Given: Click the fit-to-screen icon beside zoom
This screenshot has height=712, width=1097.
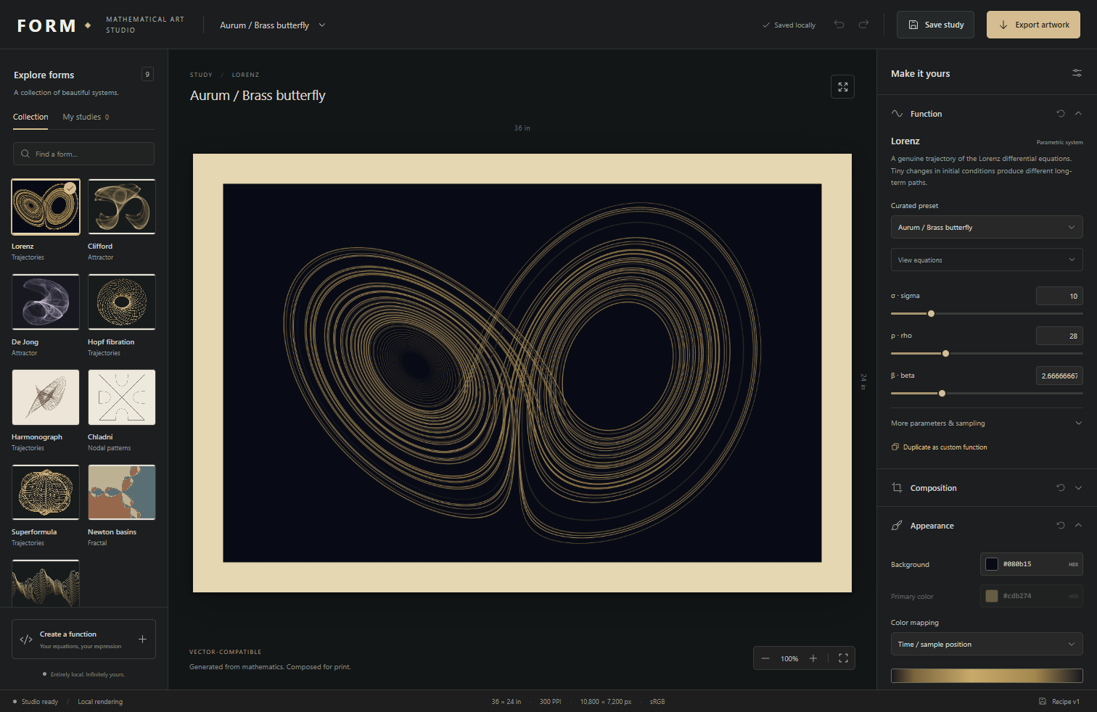Looking at the screenshot, I should tap(843, 658).
